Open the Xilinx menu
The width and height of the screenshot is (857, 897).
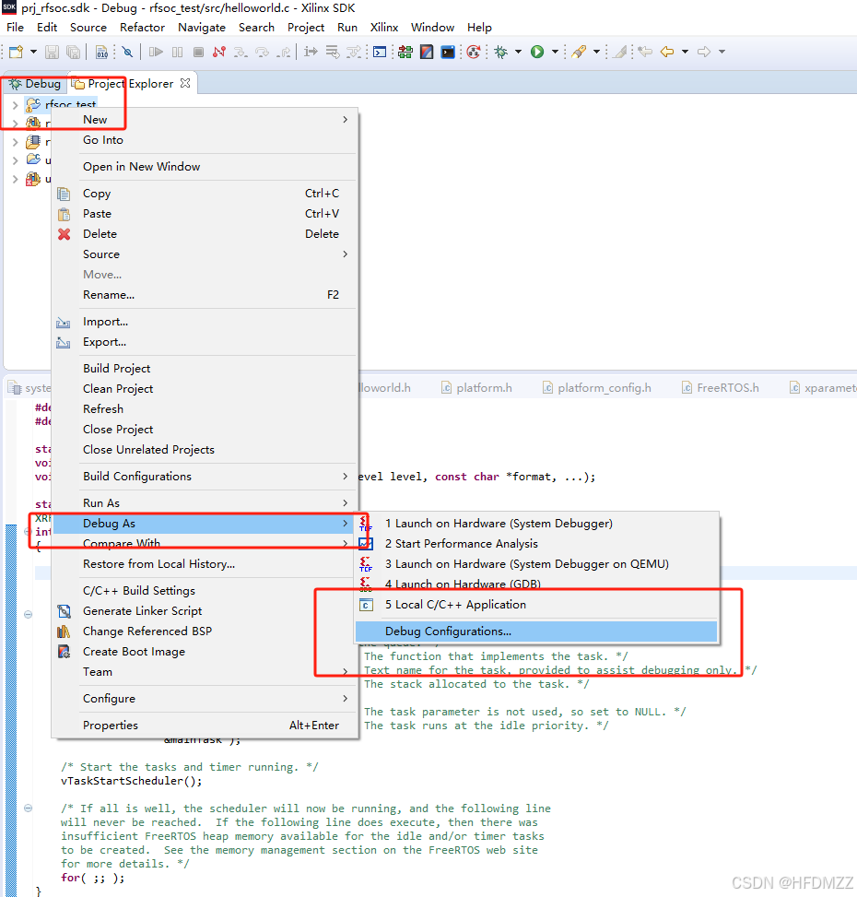tap(384, 28)
